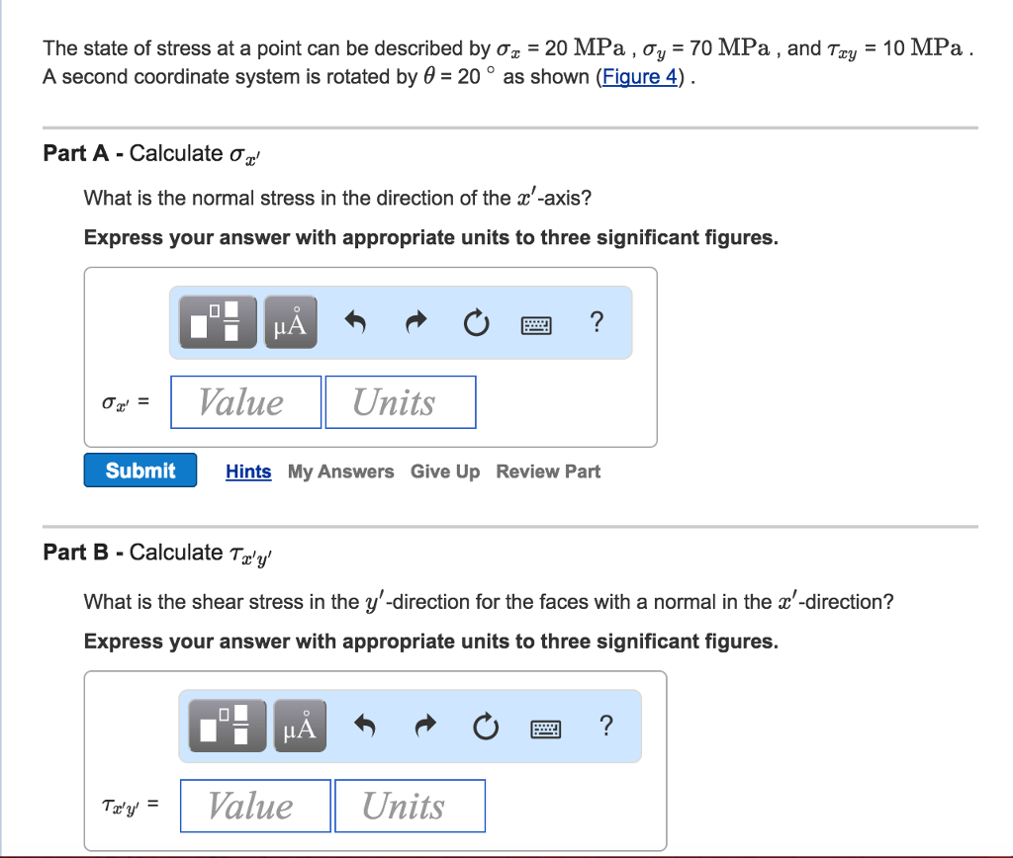Open keyboard shortcuts icon in Part A

(x=535, y=323)
